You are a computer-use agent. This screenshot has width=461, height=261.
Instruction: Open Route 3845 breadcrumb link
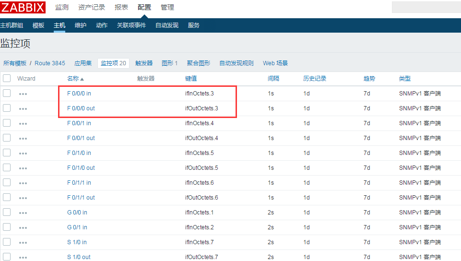[50, 63]
